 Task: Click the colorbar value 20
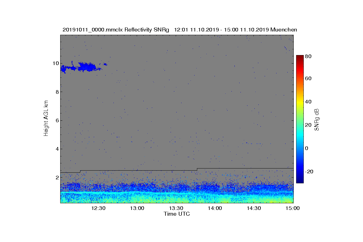[x=308, y=125]
